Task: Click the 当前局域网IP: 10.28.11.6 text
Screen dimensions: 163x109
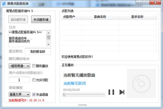Action: 26,100
